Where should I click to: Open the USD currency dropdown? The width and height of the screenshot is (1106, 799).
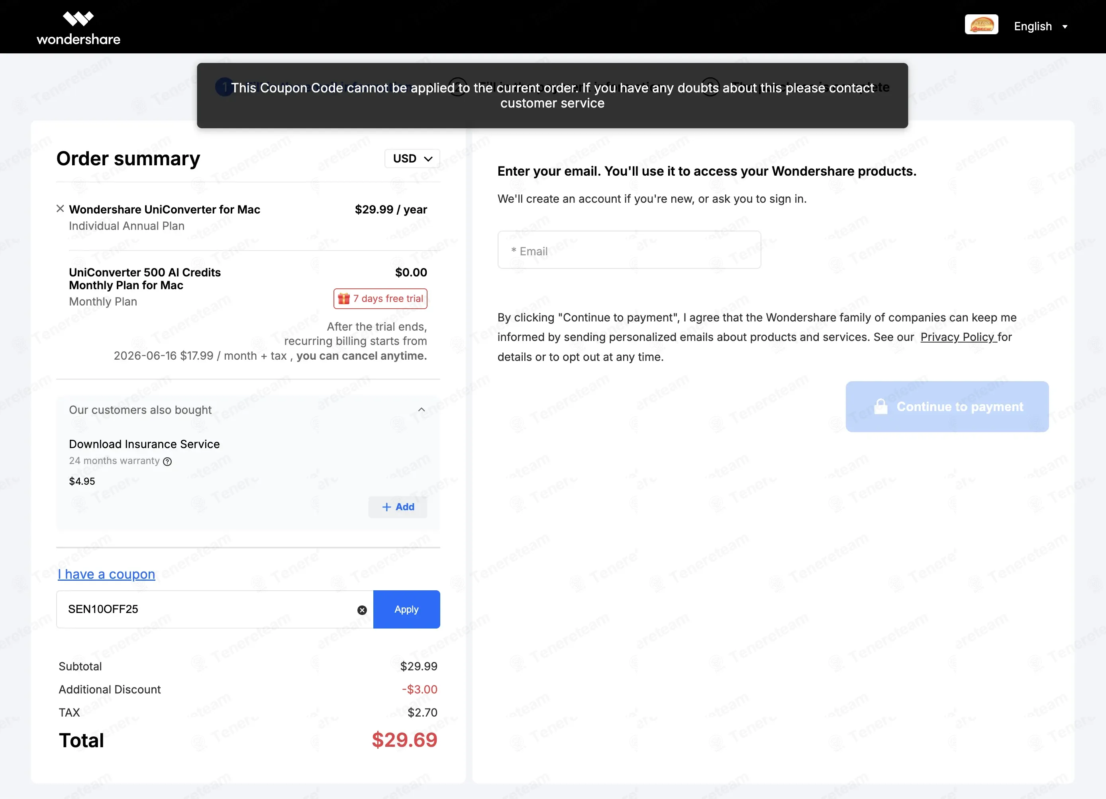point(412,159)
